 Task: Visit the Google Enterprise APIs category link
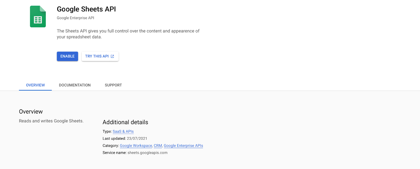(183, 146)
